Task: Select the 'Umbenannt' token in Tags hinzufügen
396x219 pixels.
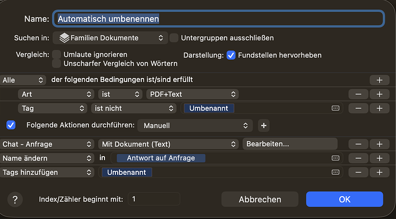Action: click(126, 173)
